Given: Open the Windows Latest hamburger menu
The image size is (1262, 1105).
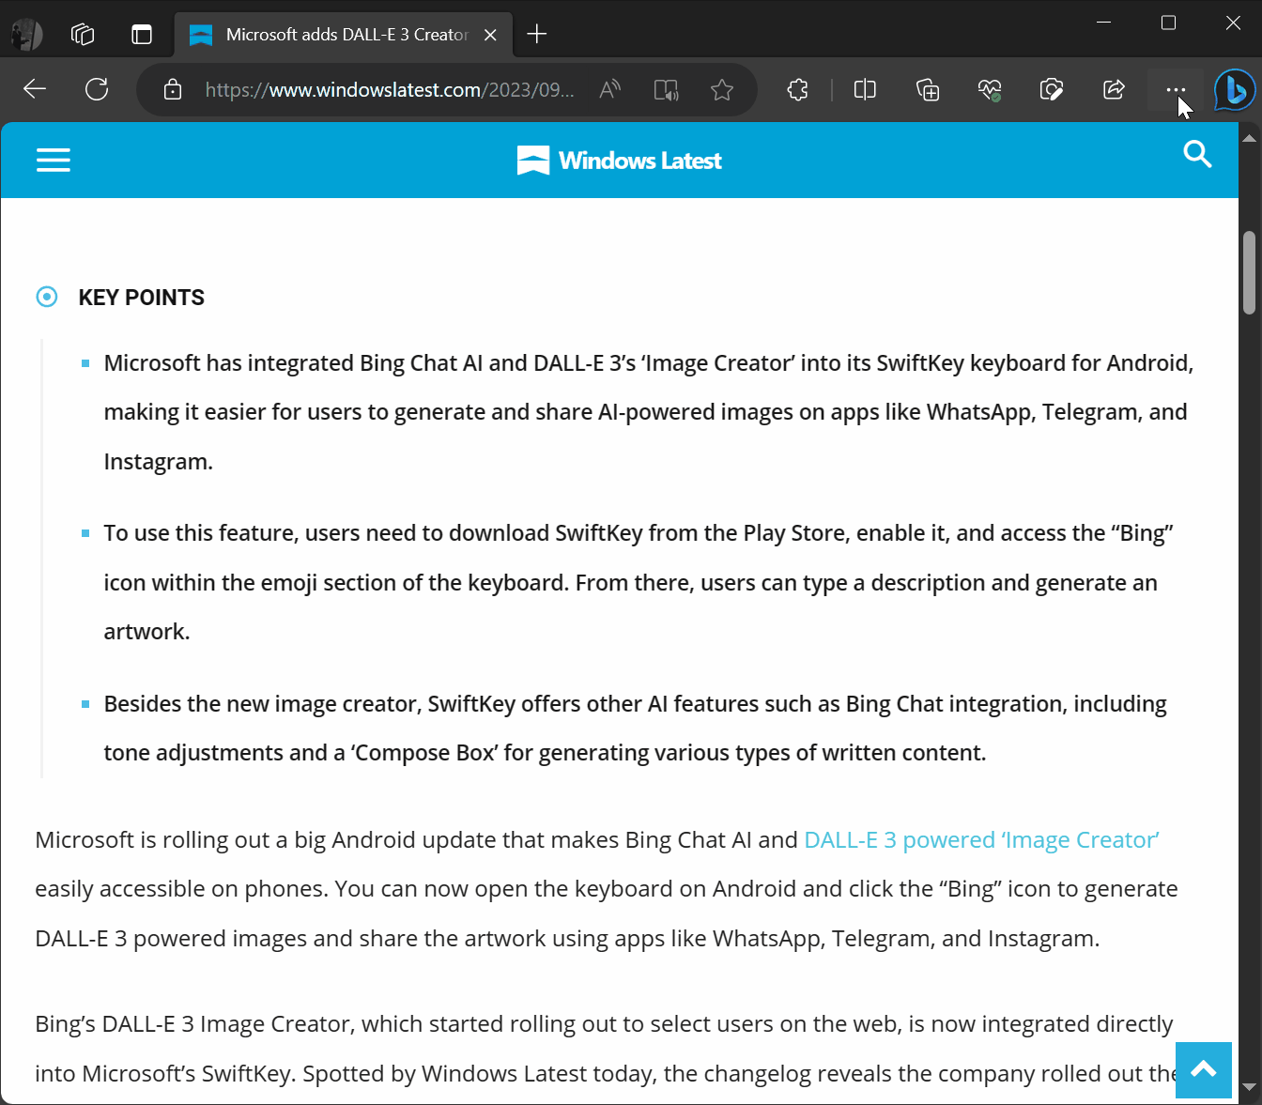Looking at the screenshot, I should pos(54,160).
